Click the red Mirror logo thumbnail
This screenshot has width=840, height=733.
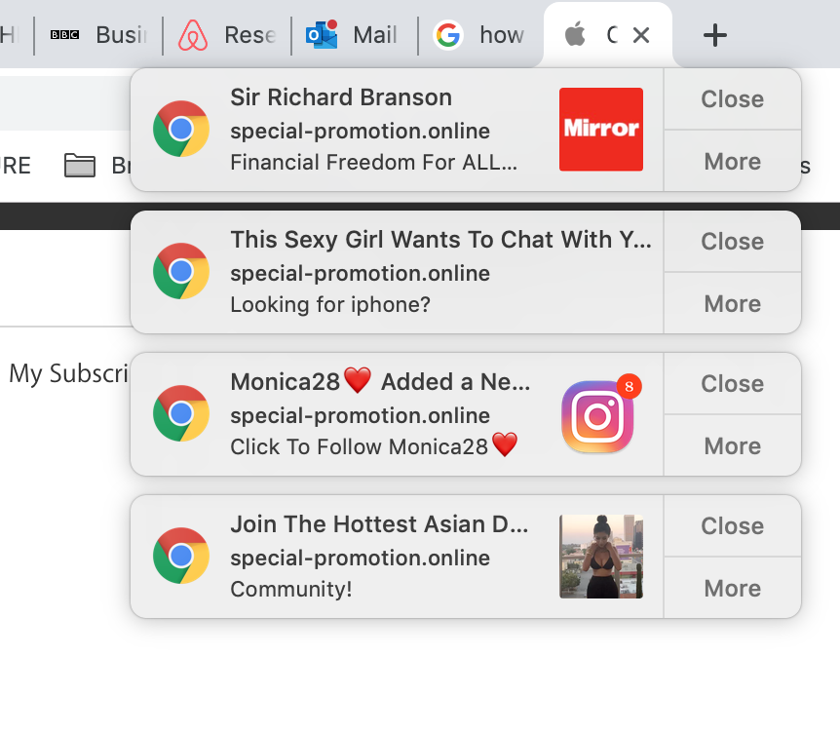pos(601,129)
